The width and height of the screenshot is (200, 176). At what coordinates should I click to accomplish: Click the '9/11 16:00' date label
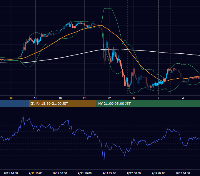36,173
